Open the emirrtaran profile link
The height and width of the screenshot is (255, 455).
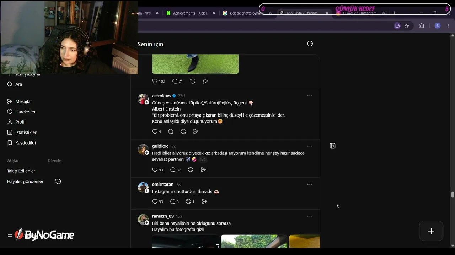point(163,184)
